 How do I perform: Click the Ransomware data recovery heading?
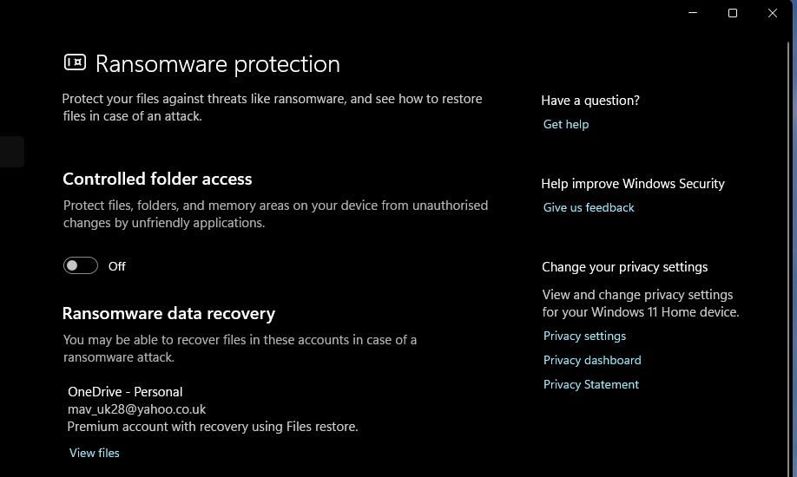[168, 313]
